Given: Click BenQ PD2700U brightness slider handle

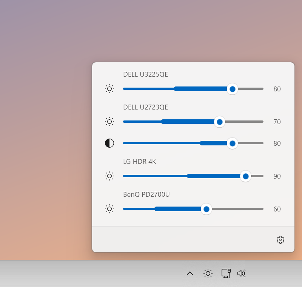Looking at the screenshot, I should [x=206, y=209].
